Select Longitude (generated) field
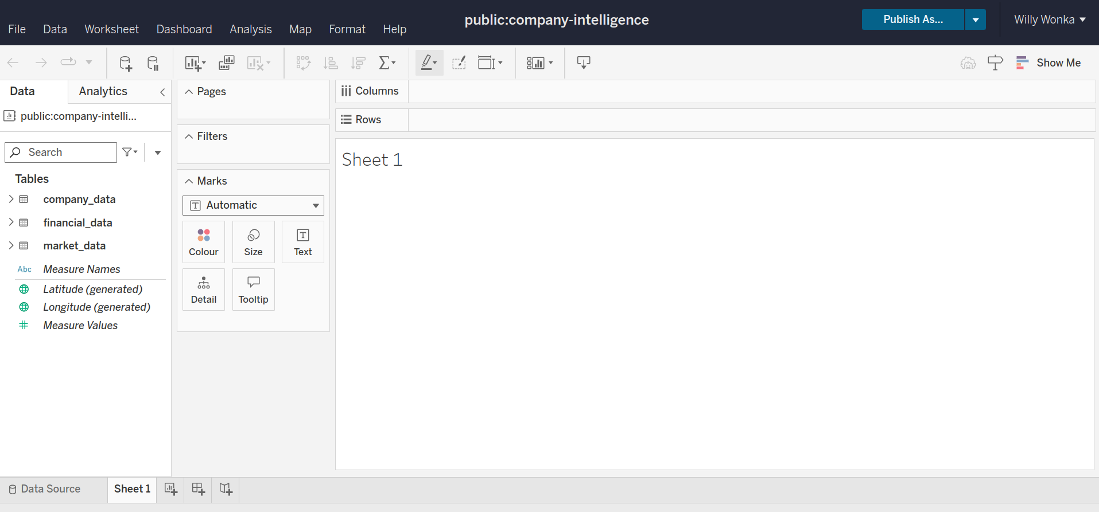The width and height of the screenshot is (1099, 512). [x=96, y=307]
